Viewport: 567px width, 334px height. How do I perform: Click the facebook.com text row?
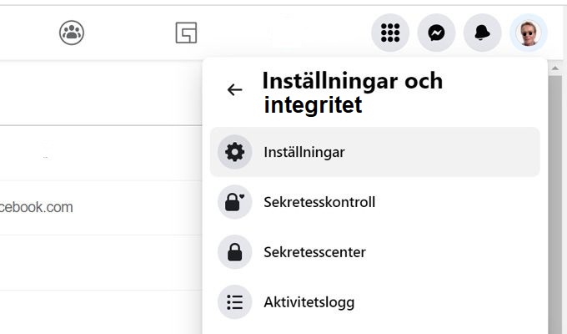(101, 208)
